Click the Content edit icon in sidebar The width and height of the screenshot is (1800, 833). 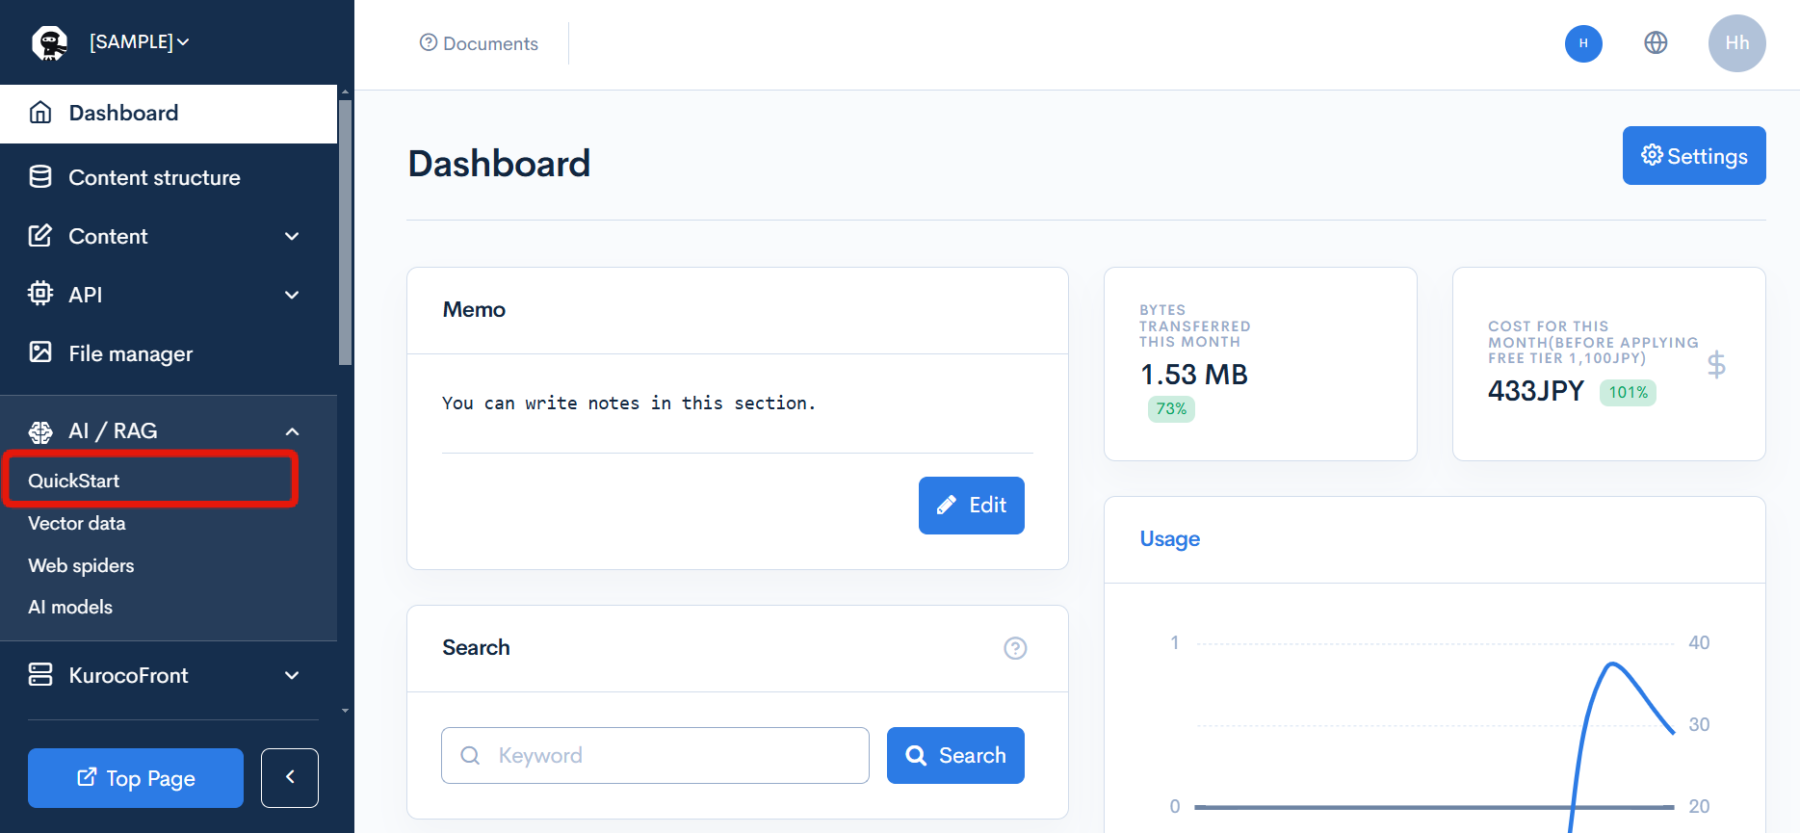[39, 235]
